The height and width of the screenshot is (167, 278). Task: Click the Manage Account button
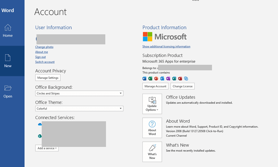155,86
